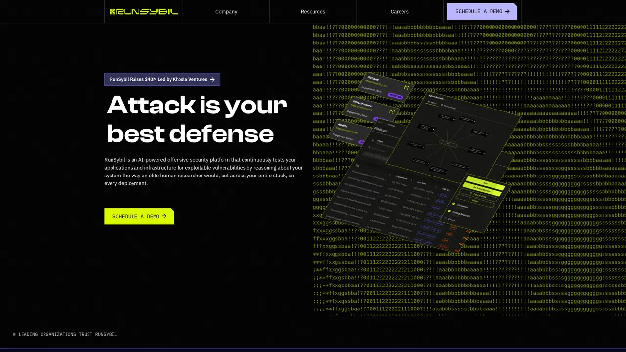
Task: Toggle the Finding Reported status marker
Action: (449, 211)
